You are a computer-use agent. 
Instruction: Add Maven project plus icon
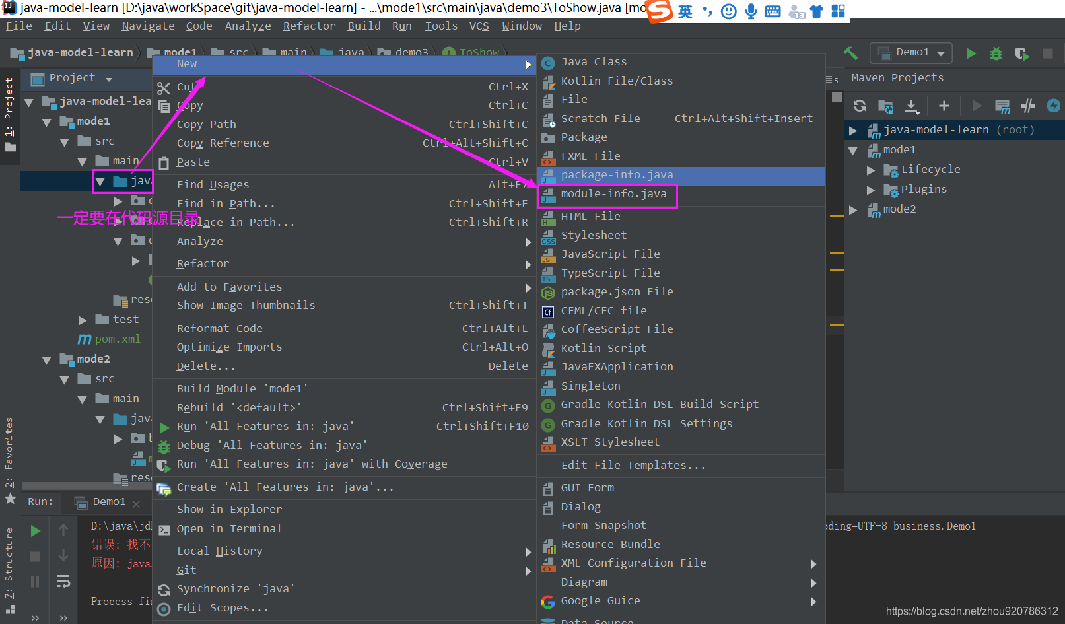tap(944, 106)
